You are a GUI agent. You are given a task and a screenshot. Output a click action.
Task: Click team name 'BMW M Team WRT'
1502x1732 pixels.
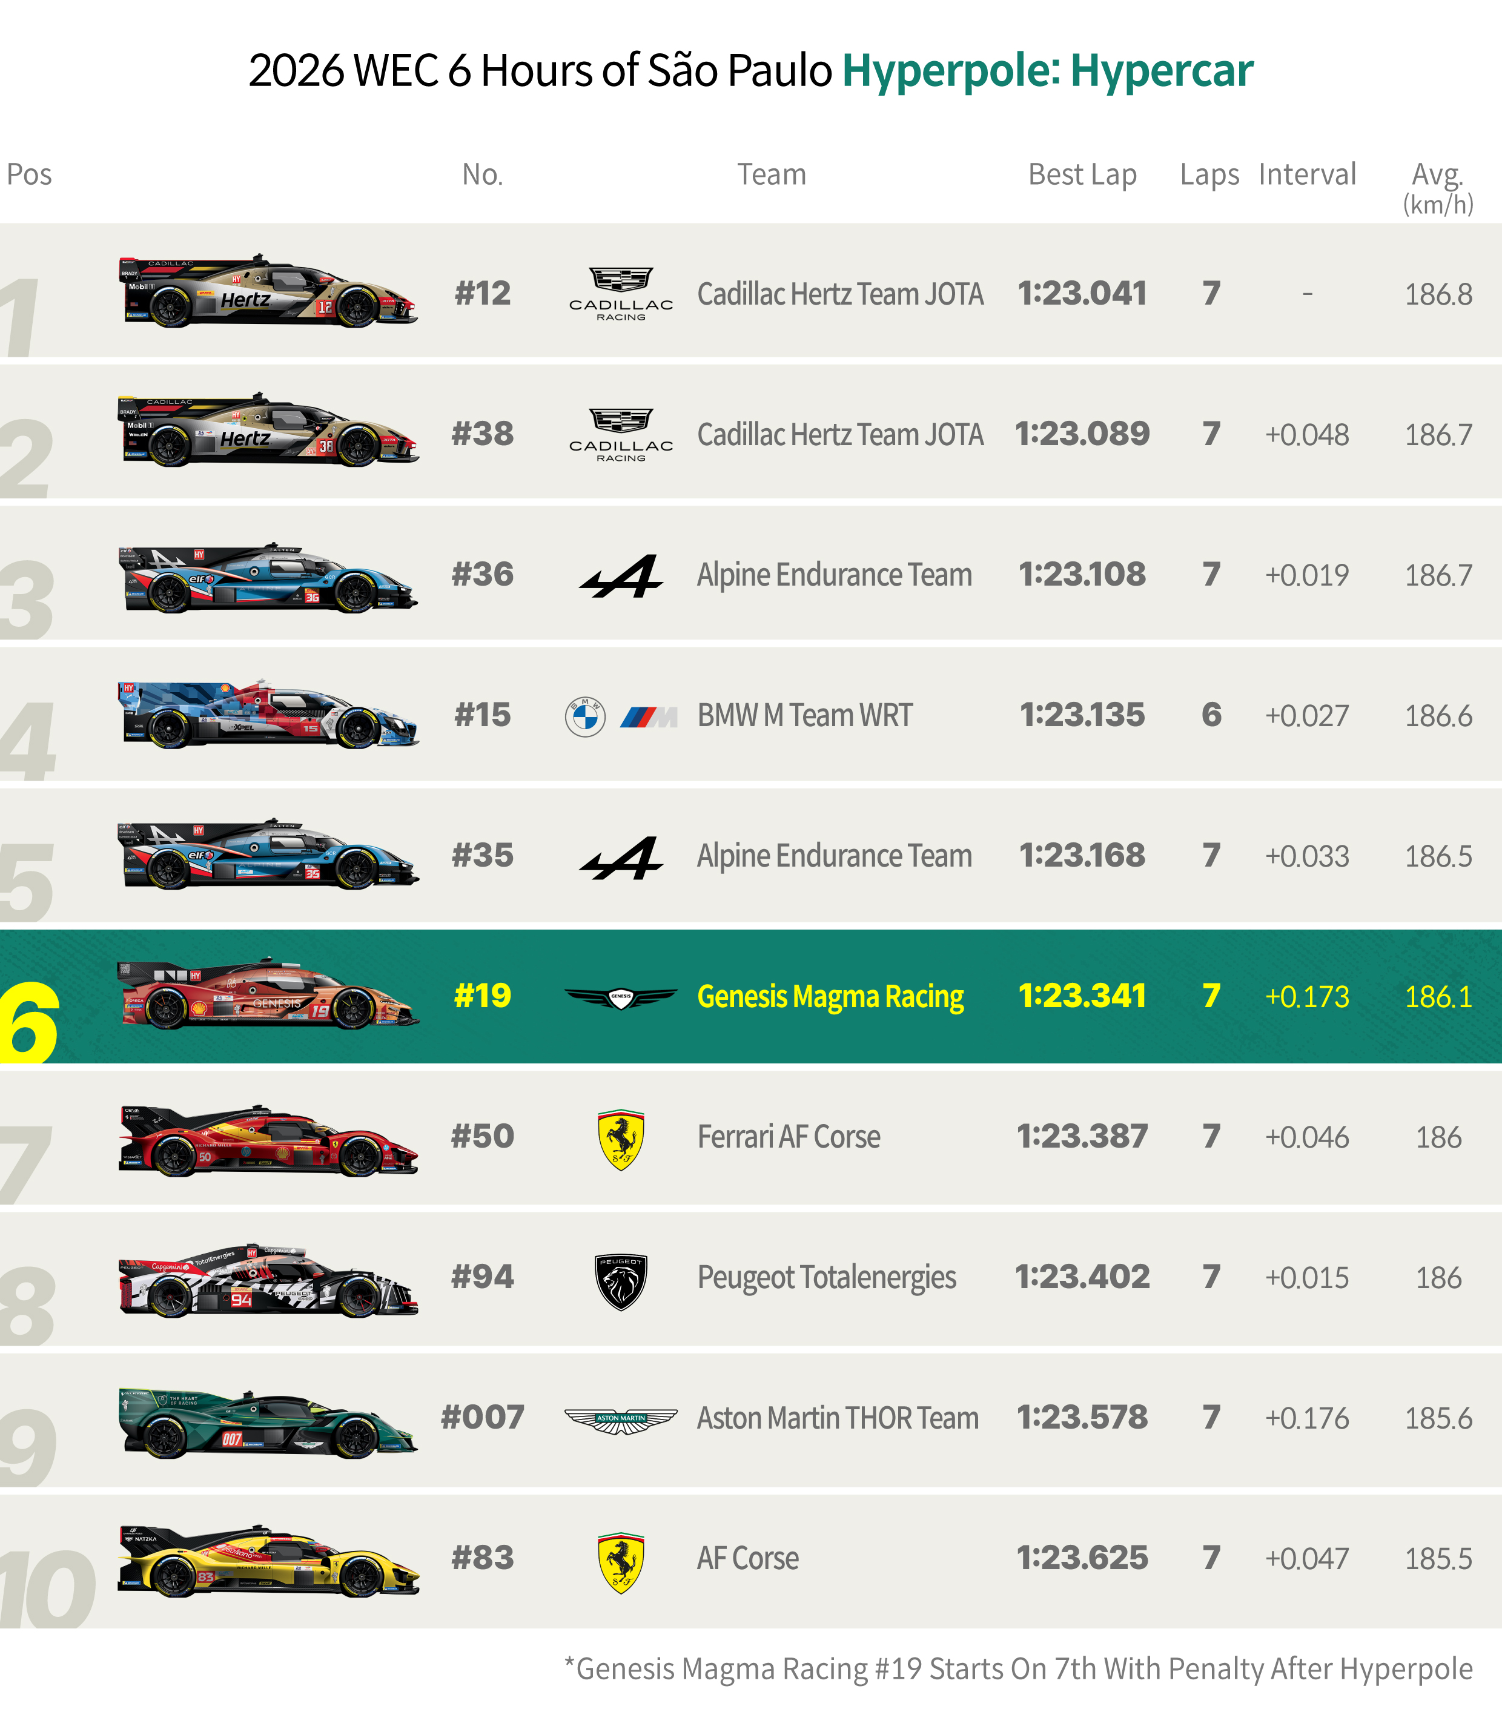tap(805, 716)
